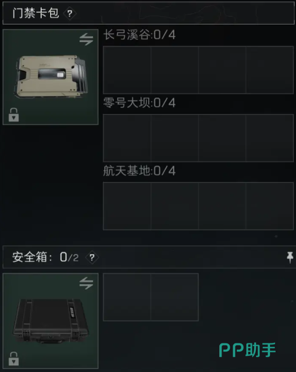
Task: Click the first safe box storage slot
Action: click(x=127, y=297)
